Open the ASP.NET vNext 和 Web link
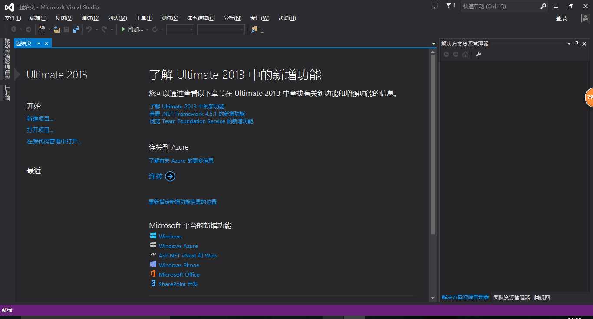 pyautogui.click(x=188, y=255)
